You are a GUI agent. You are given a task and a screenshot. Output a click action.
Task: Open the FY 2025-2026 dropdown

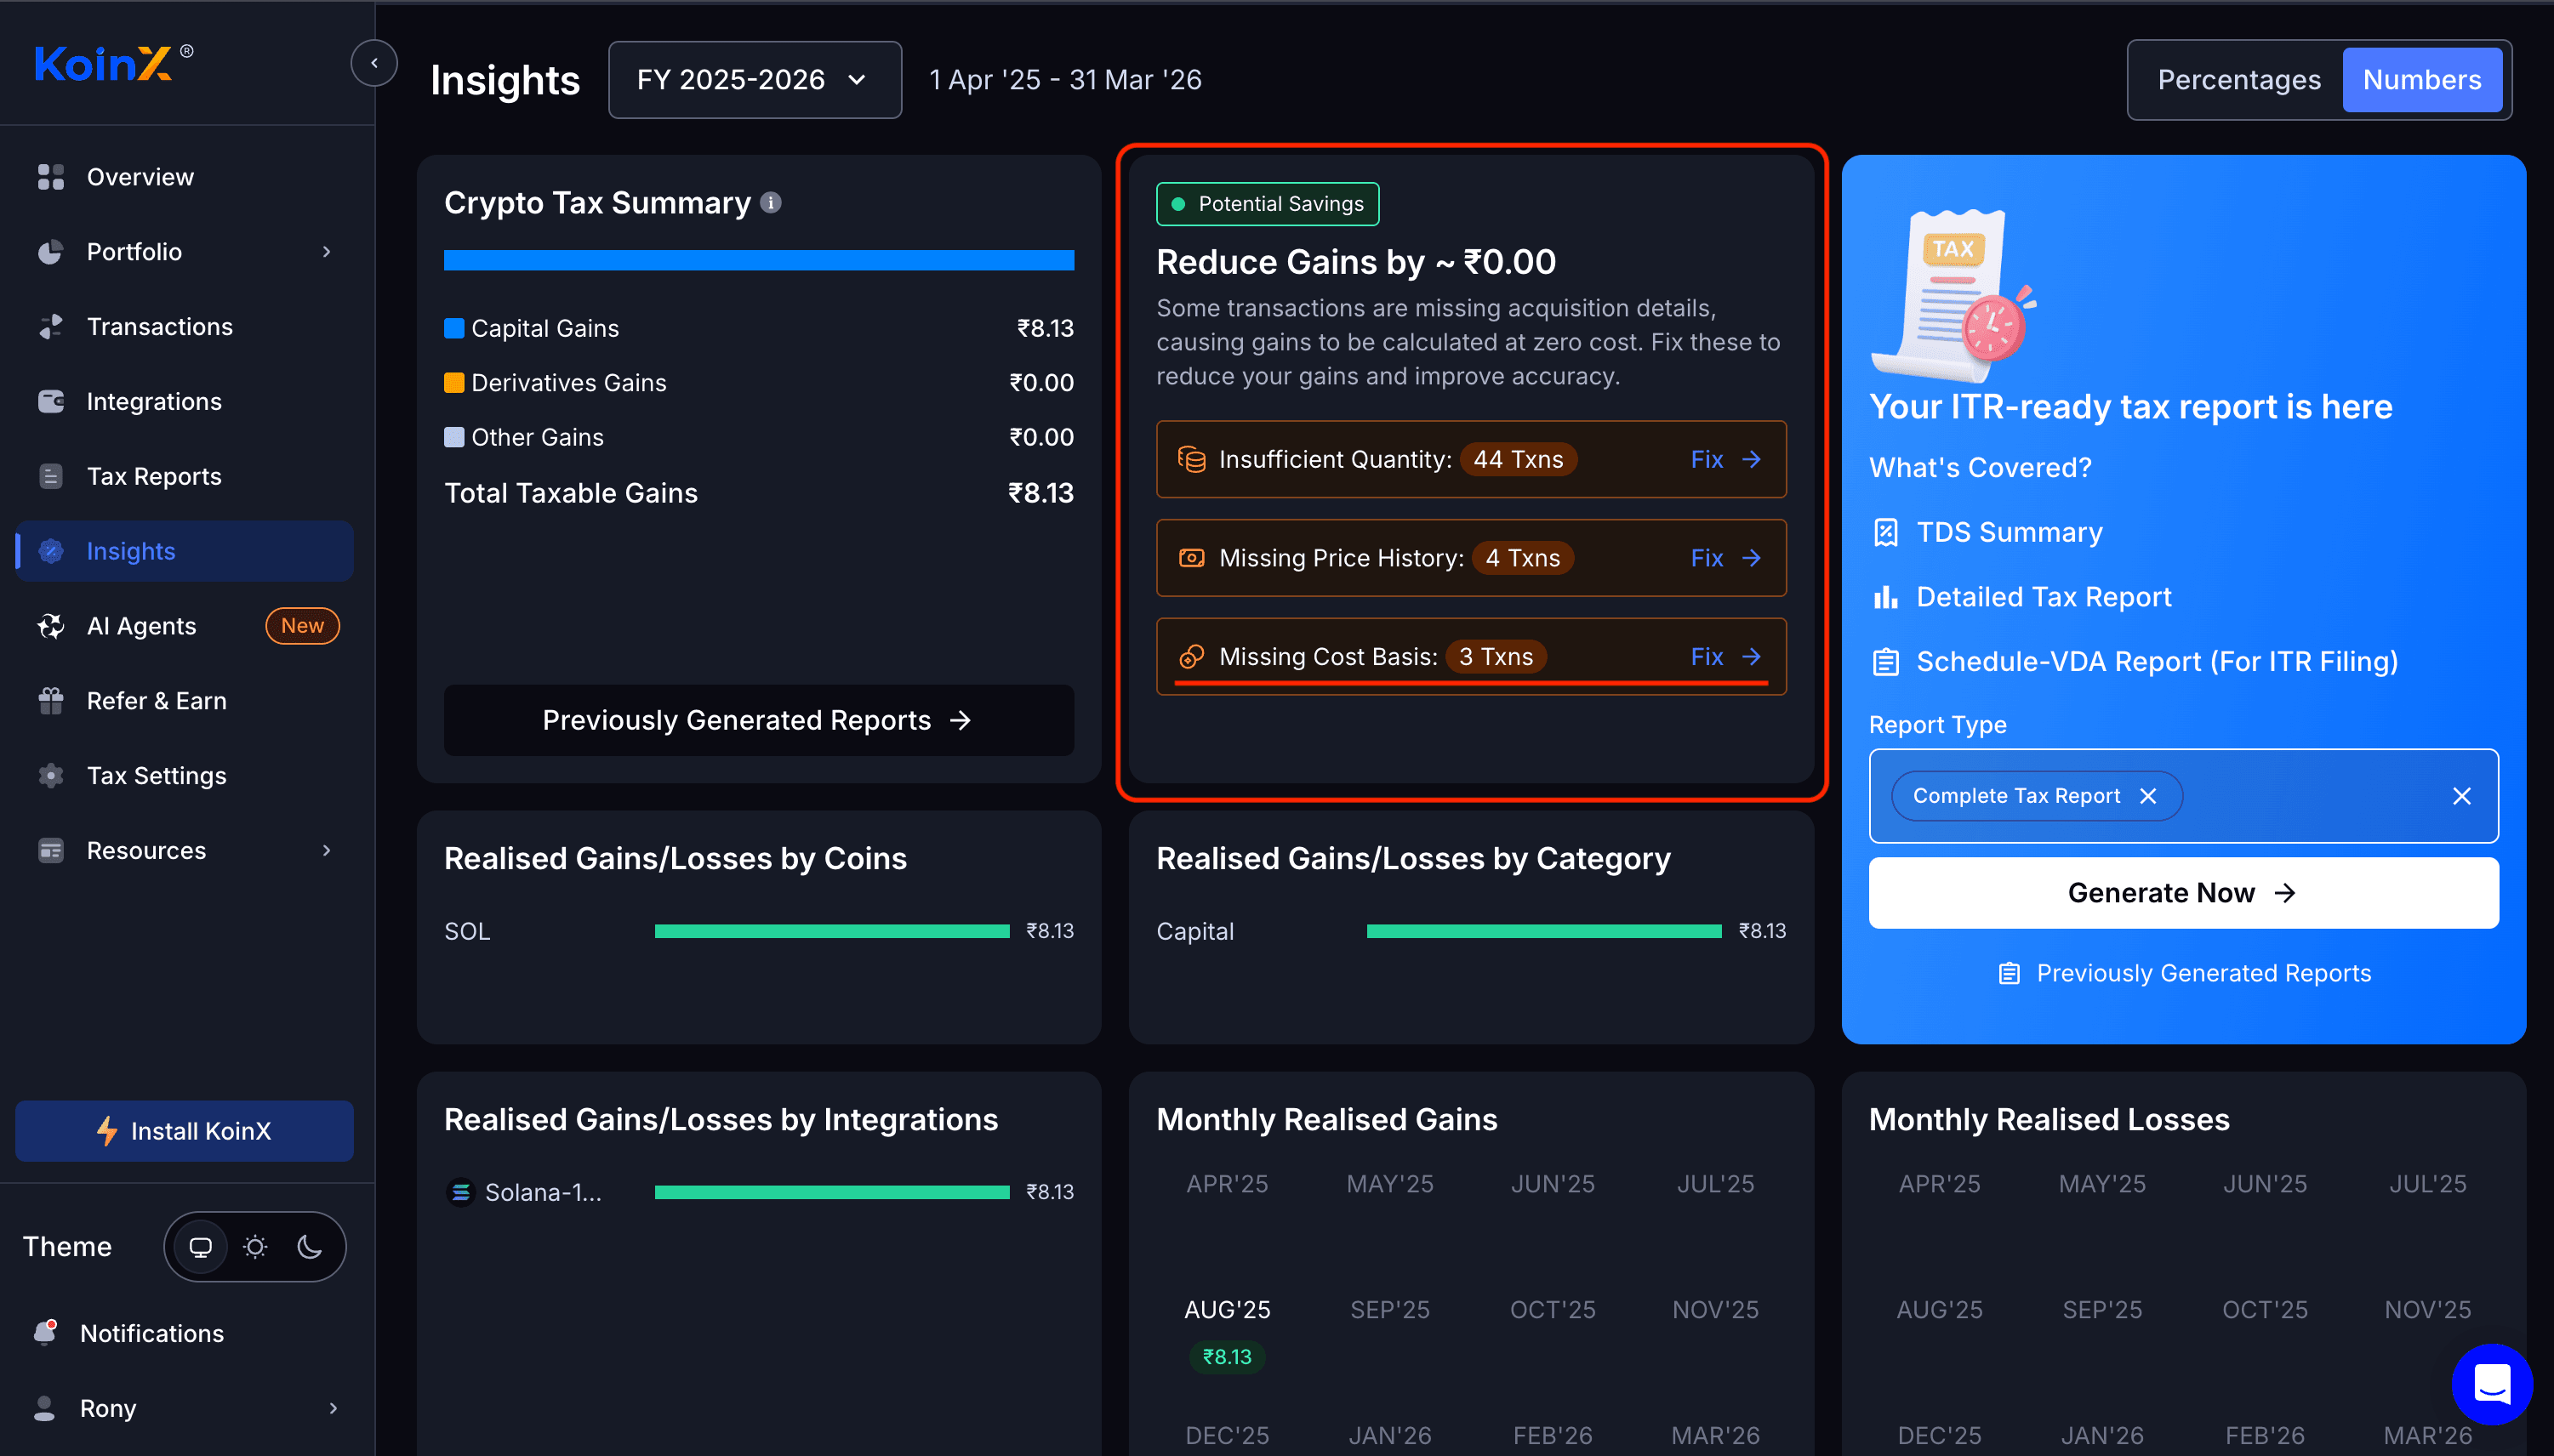pyautogui.click(x=755, y=80)
